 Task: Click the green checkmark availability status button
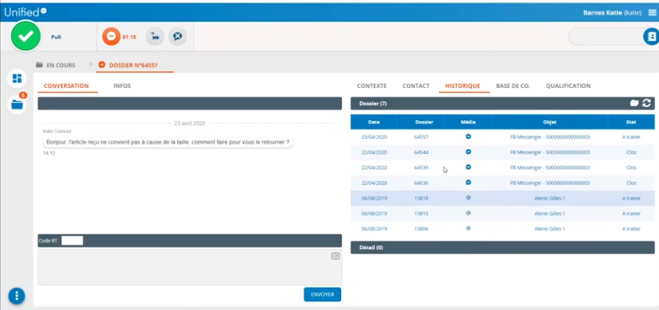point(26,36)
